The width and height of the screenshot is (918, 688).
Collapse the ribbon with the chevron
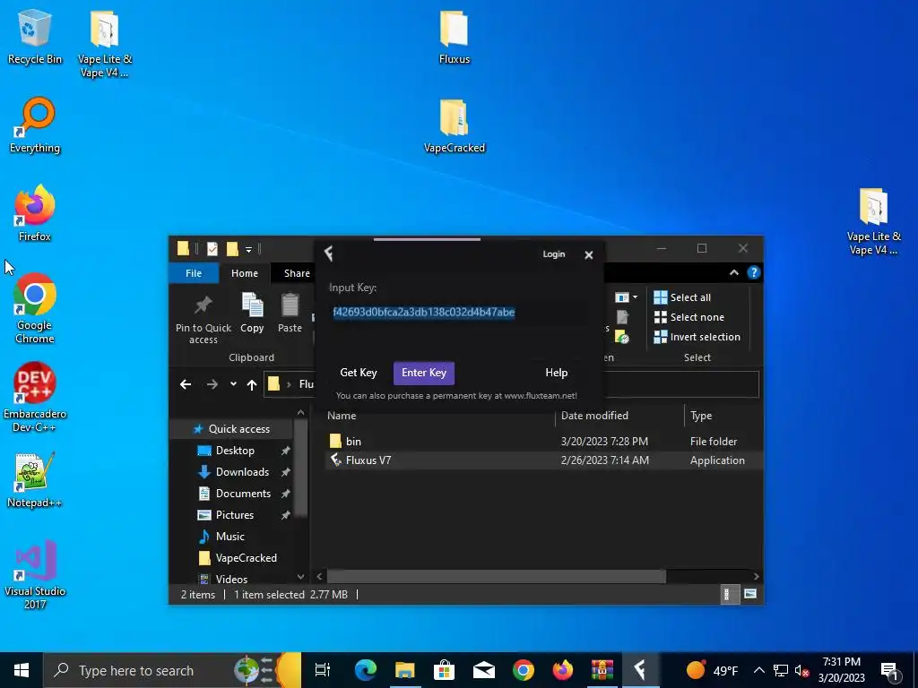tap(733, 272)
